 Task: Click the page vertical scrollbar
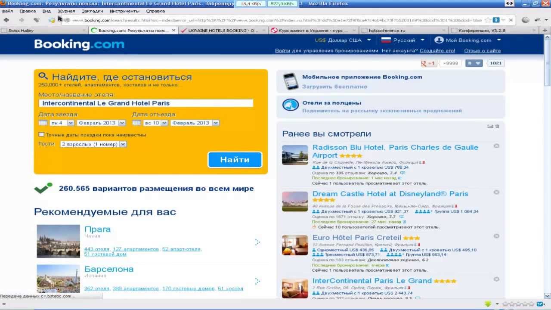tap(548, 166)
